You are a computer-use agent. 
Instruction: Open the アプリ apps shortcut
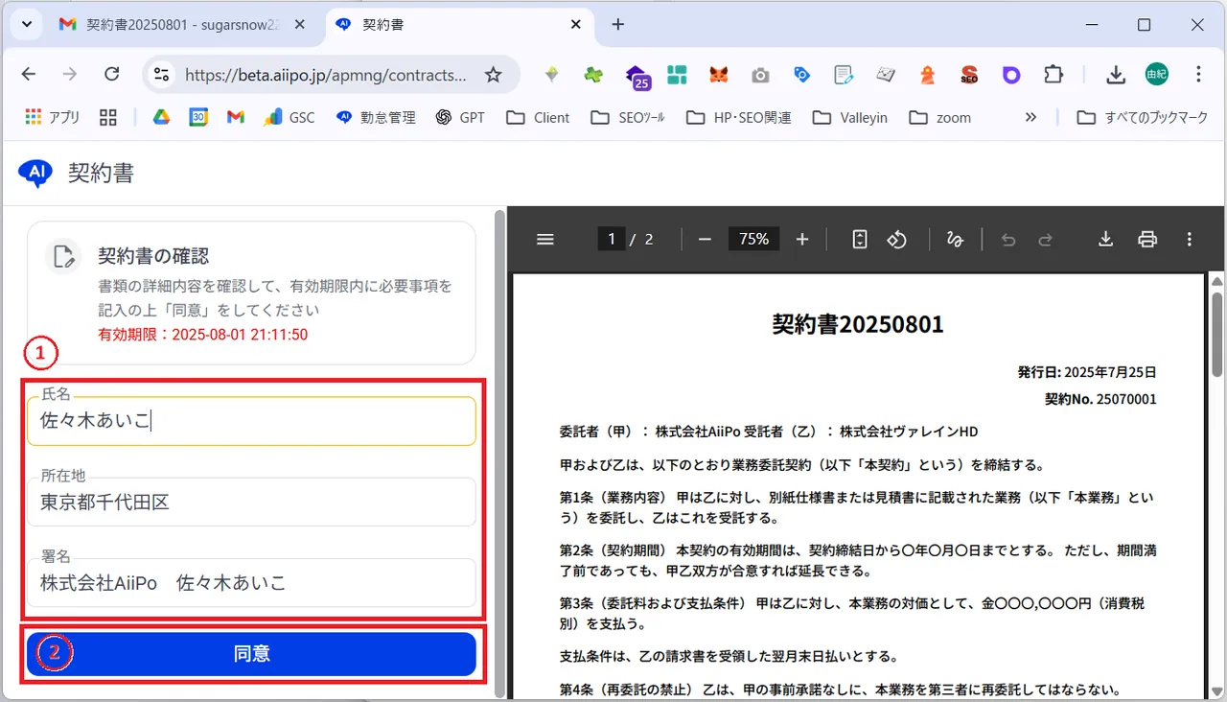point(53,117)
